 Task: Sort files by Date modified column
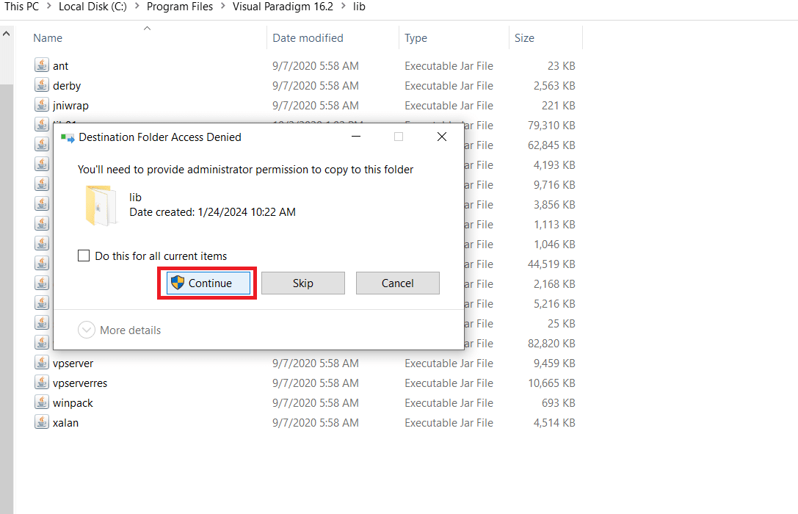(x=308, y=38)
